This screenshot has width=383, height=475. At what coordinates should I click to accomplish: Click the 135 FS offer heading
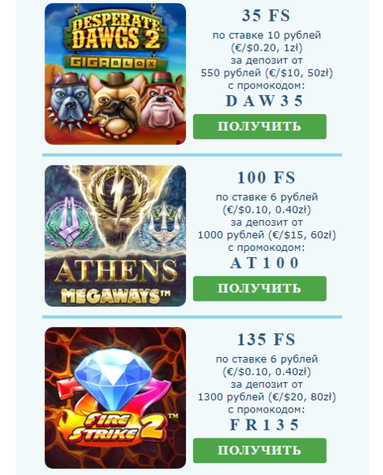point(266,340)
